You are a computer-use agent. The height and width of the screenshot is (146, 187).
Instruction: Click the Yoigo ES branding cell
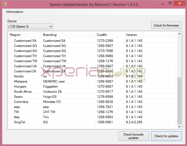50,97
